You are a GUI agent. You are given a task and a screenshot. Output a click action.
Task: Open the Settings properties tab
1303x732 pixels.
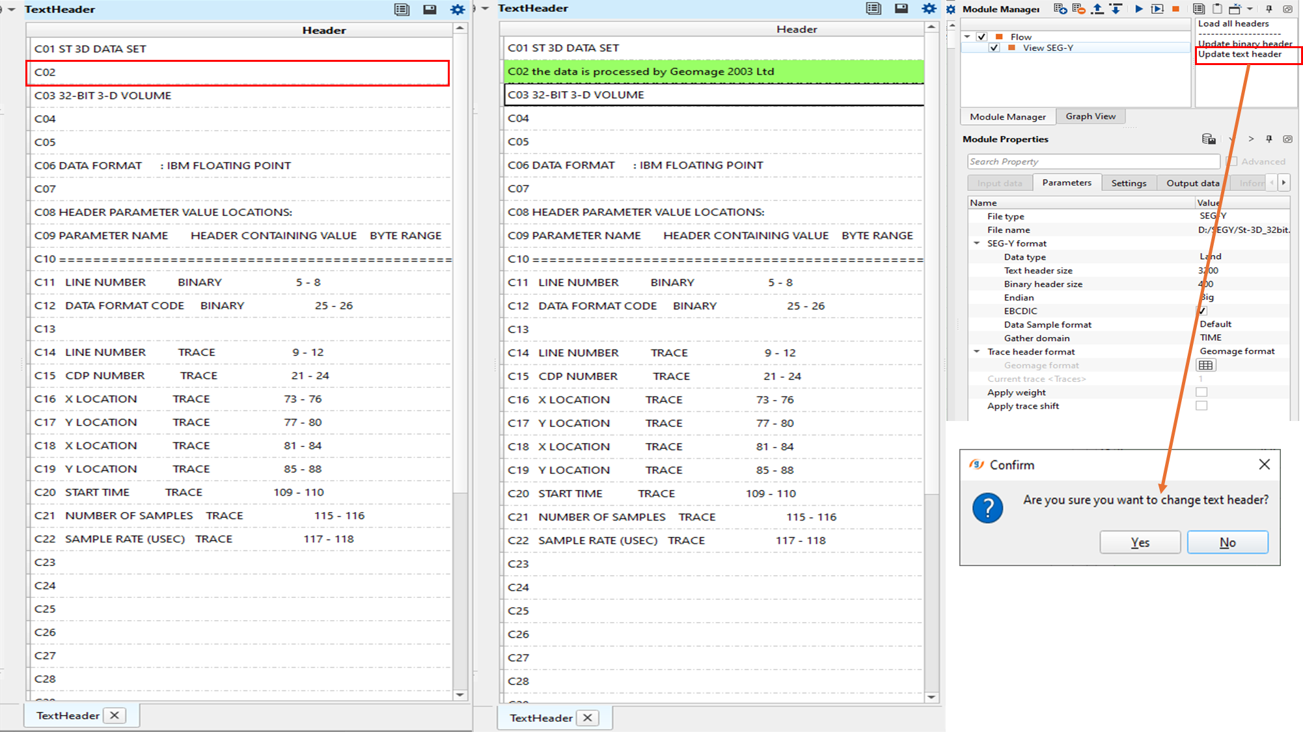coord(1129,183)
